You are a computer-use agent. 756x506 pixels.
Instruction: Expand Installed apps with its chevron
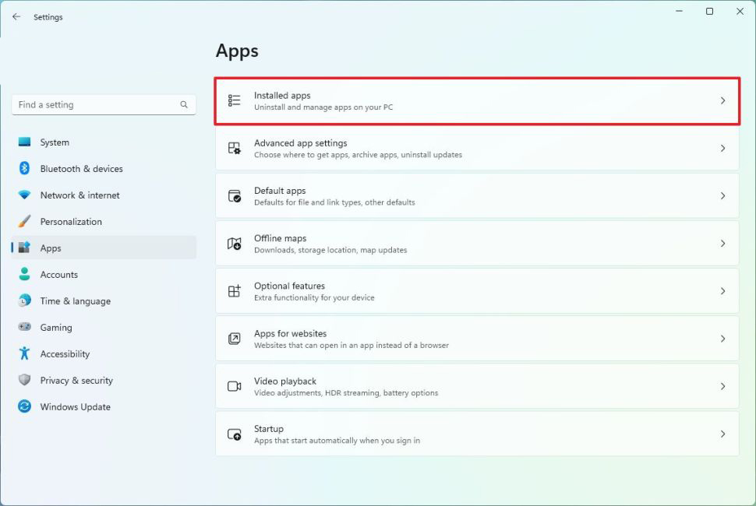tap(722, 100)
